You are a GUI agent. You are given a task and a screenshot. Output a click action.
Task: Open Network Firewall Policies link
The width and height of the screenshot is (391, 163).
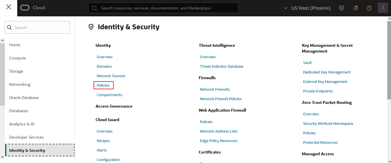pyautogui.click(x=220, y=99)
